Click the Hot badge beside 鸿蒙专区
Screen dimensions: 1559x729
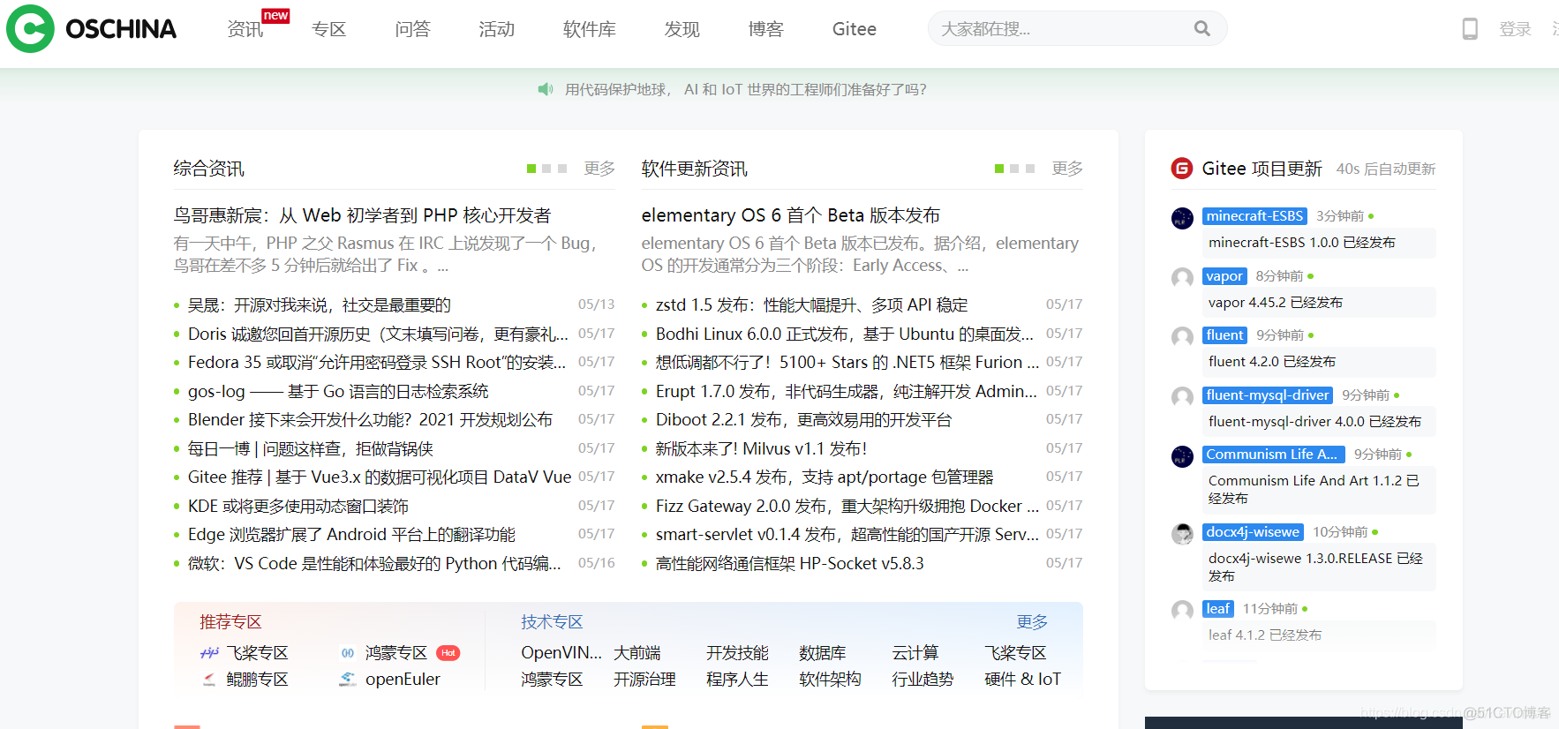pyautogui.click(x=448, y=653)
